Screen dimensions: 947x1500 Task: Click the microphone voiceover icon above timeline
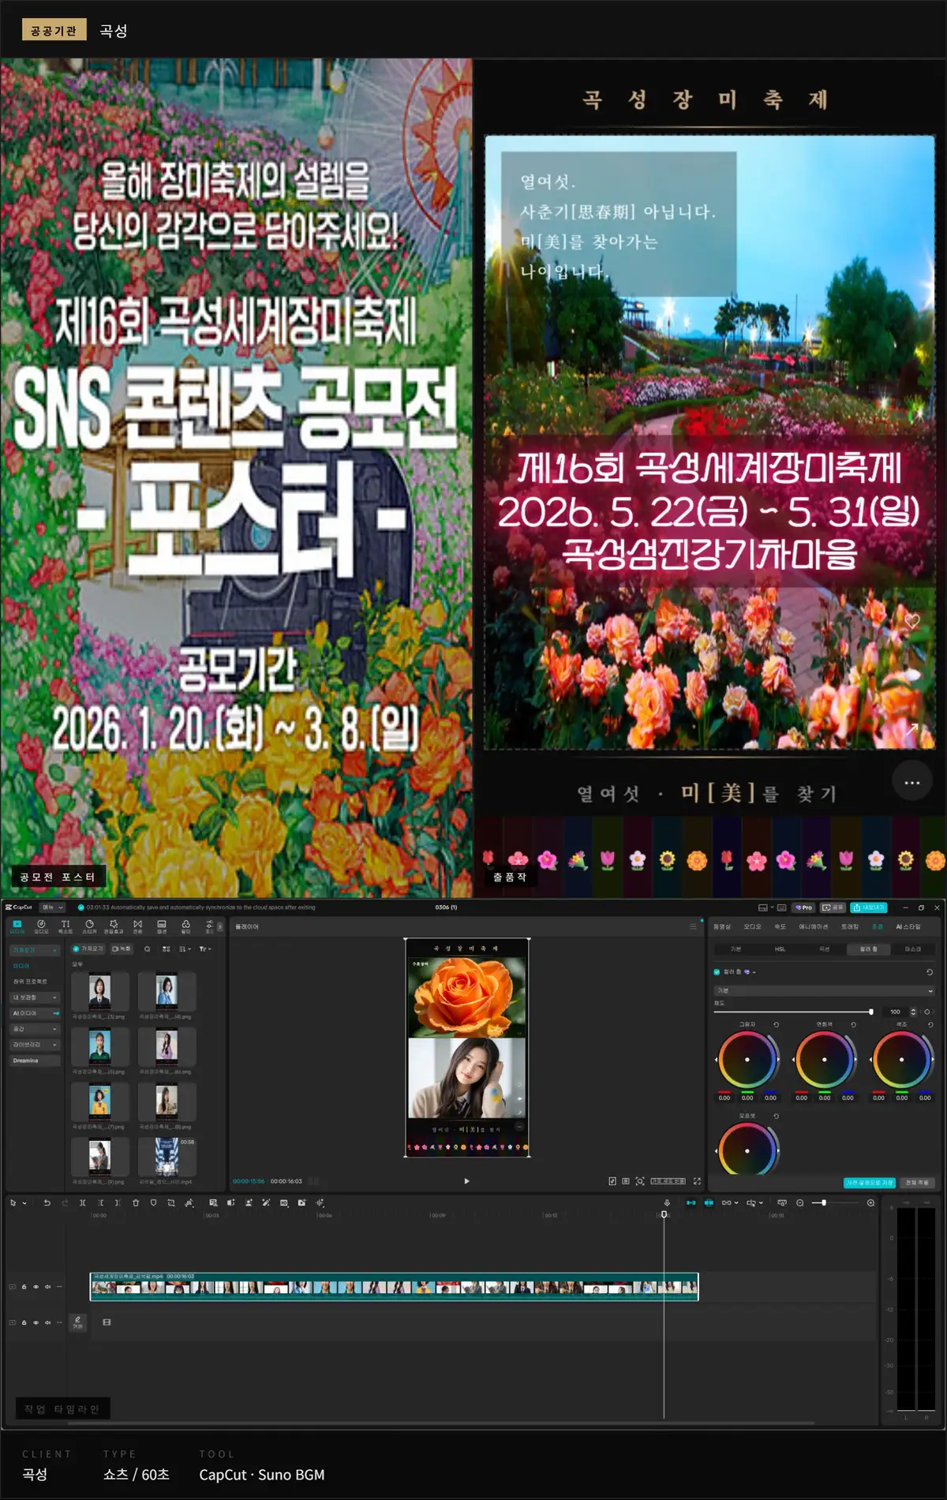pyautogui.click(x=667, y=1203)
